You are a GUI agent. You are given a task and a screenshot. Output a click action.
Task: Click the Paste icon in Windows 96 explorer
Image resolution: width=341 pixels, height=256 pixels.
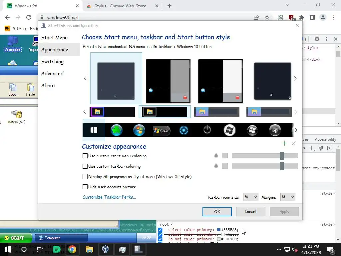(30, 90)
